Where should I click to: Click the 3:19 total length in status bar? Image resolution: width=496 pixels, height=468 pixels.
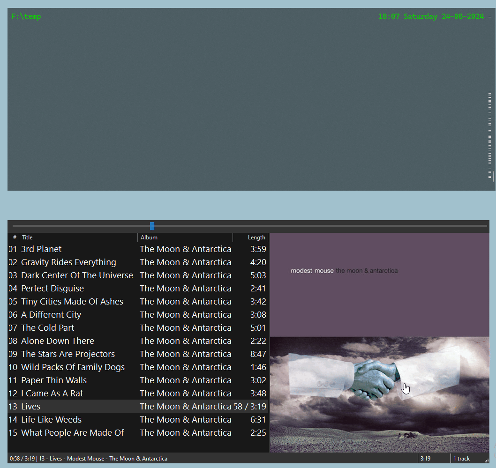426,459
